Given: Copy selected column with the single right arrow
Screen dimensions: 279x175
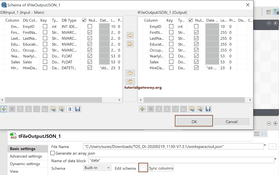Looking at the screenshot, I should [130, 35].
